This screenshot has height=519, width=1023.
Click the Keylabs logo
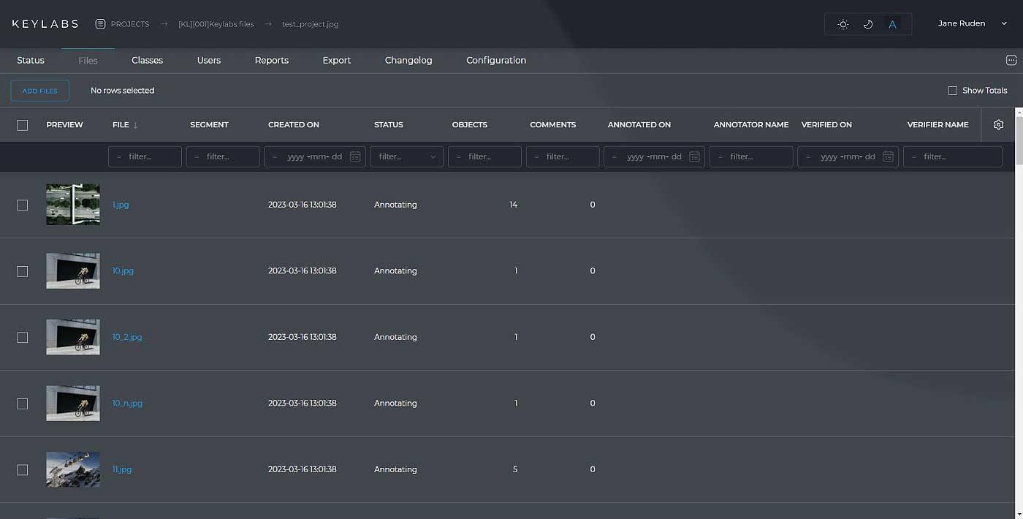coord(45,24)
